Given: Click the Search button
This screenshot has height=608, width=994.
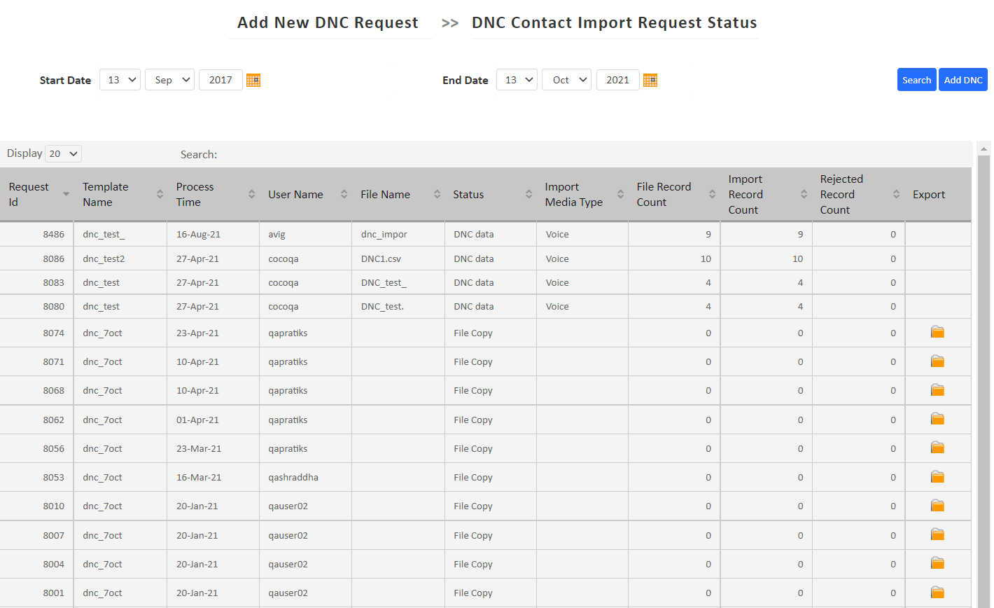Looking at the screenshot, I should point(916,79).
